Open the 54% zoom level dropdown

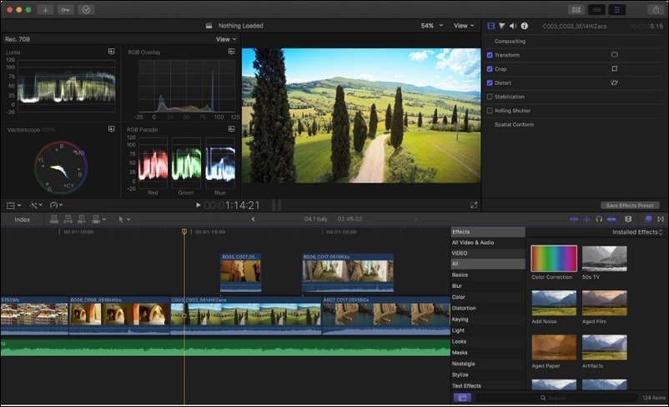[x=432, y=26]
